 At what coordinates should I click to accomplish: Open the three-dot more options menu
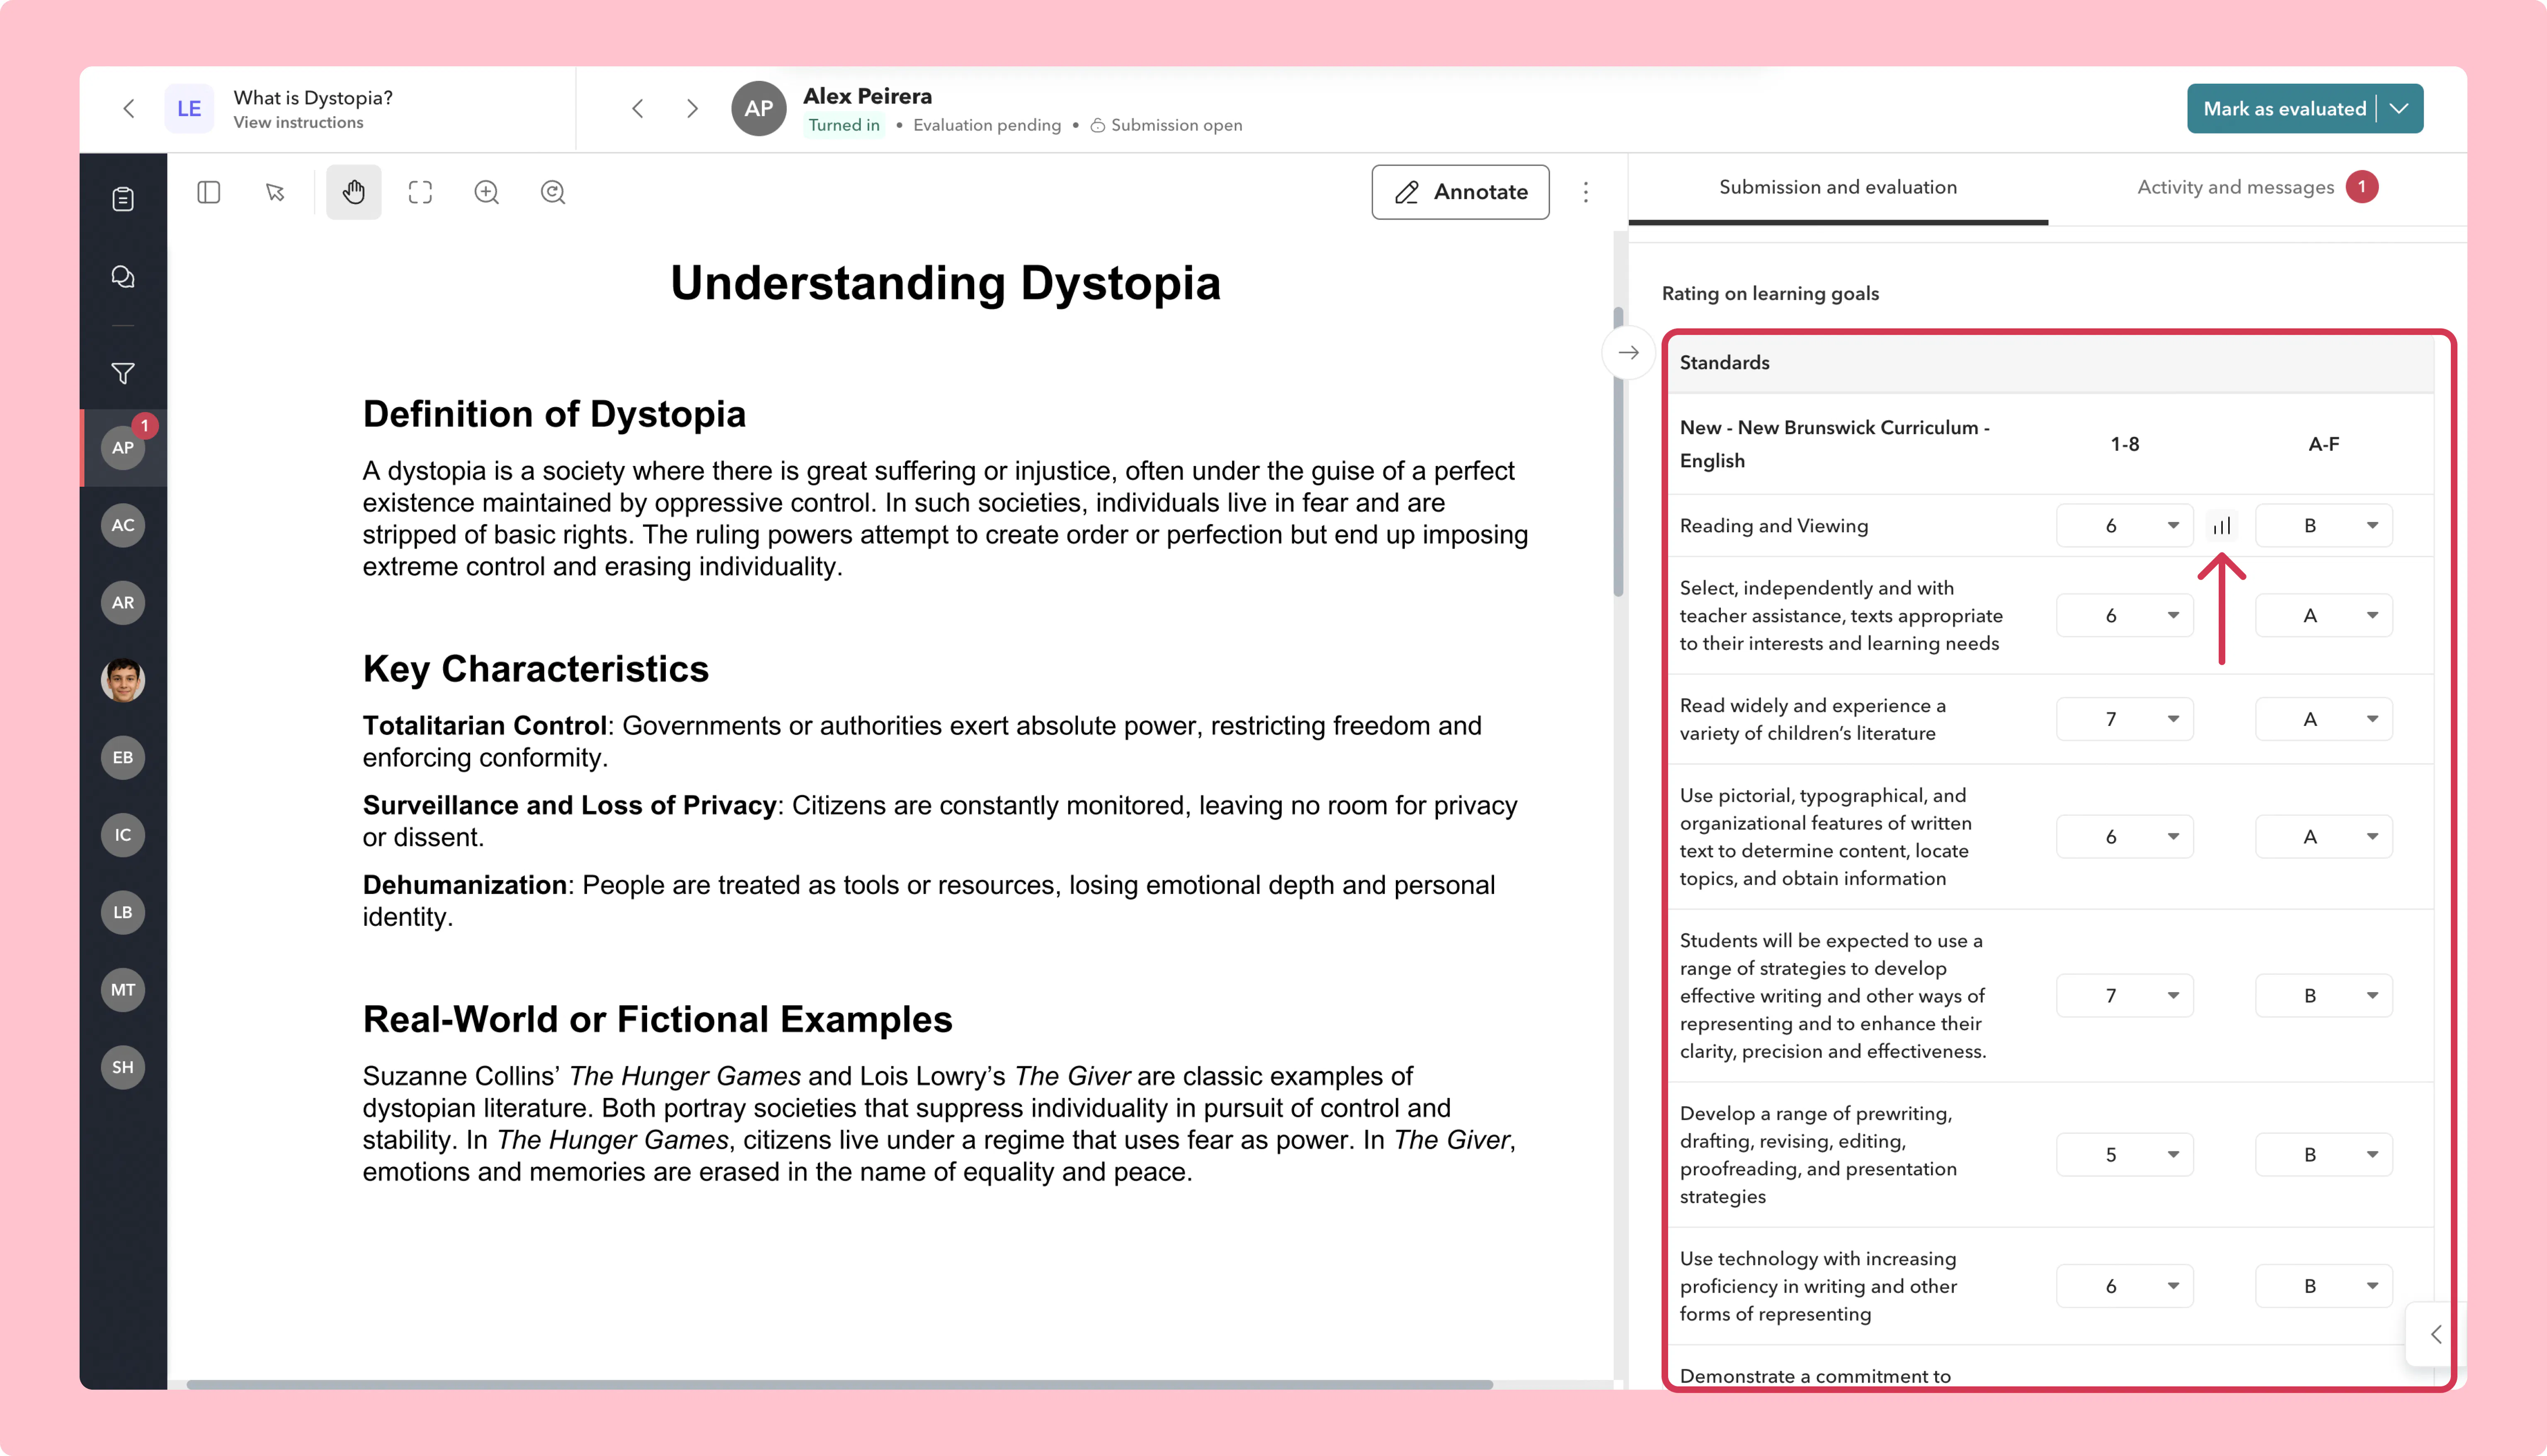click(1585, 192)
